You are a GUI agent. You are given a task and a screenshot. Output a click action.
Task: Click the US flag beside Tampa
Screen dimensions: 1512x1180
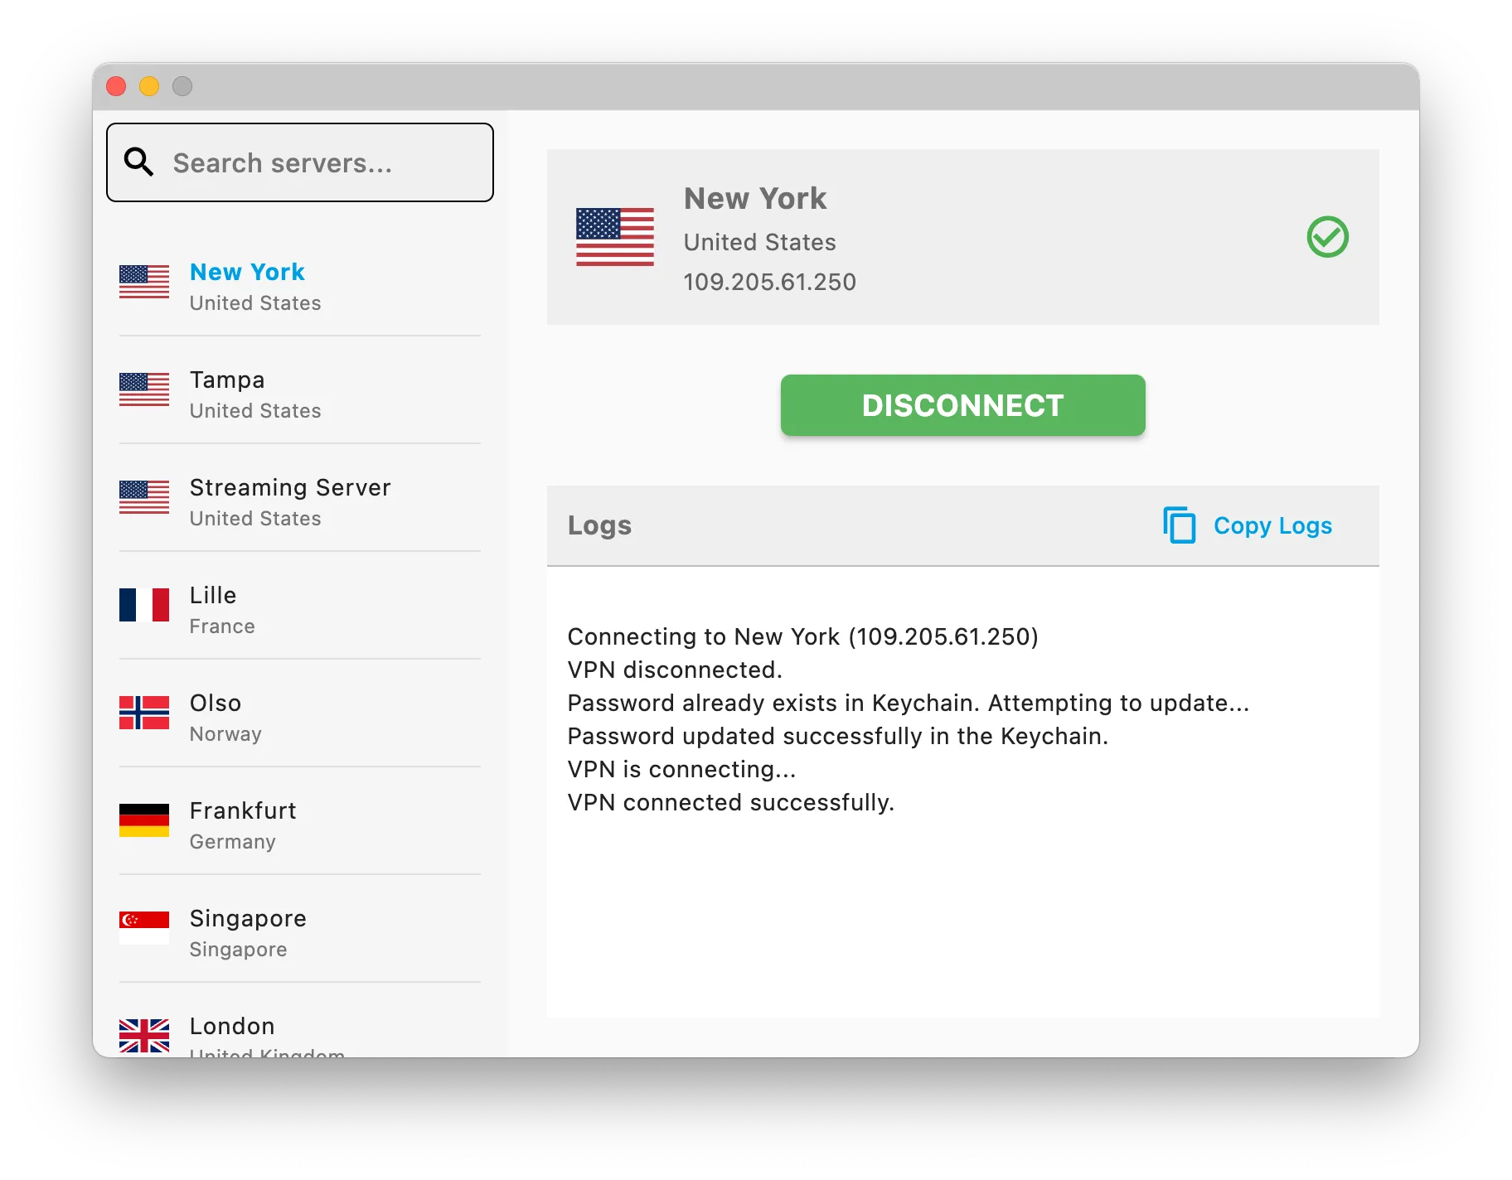click(x=144, y=389)
